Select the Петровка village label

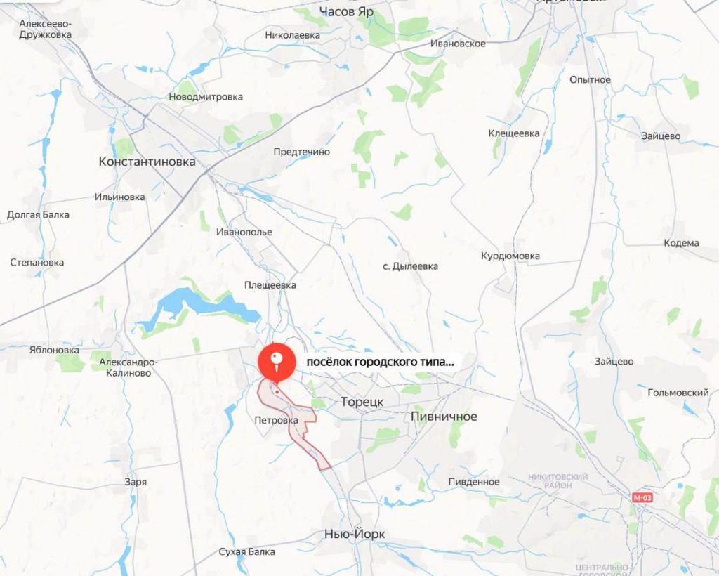pos(276,420)
